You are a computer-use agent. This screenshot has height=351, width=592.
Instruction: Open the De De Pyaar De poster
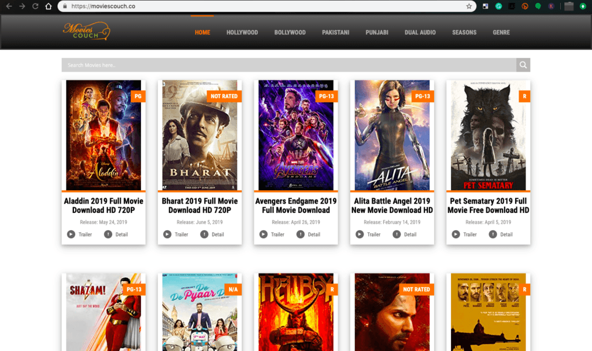(199, 312)
